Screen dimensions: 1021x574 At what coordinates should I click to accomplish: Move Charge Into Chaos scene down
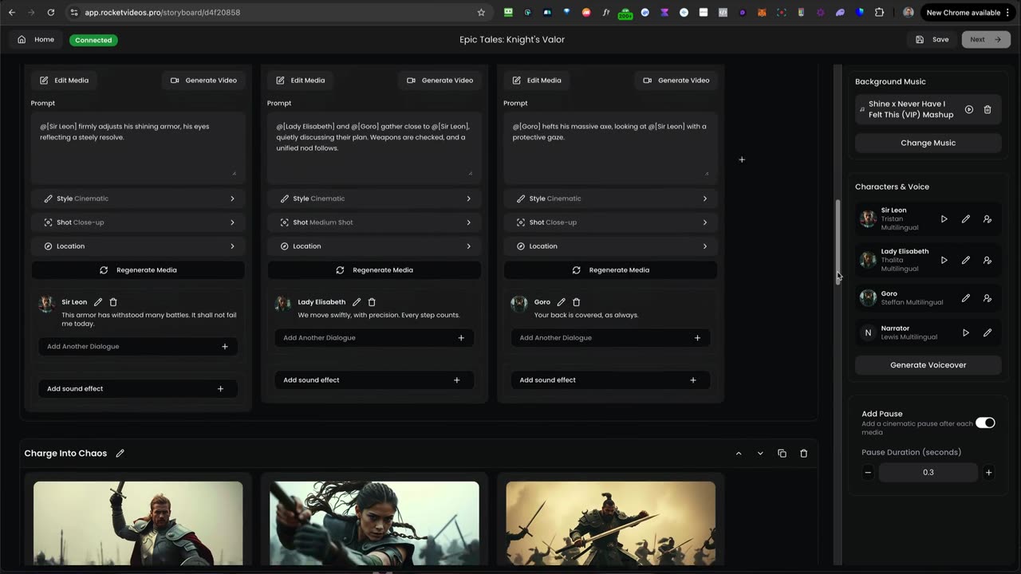[x=760, y=454]
